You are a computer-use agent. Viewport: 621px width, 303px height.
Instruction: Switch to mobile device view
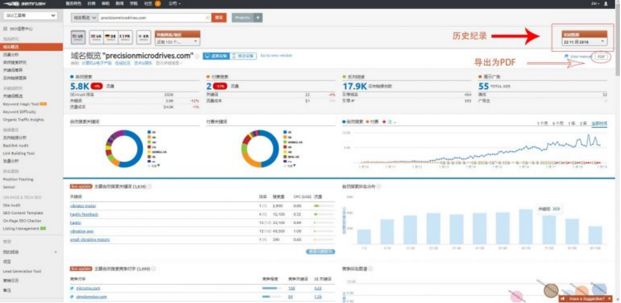pyautogui.click(x=243, y=56)
